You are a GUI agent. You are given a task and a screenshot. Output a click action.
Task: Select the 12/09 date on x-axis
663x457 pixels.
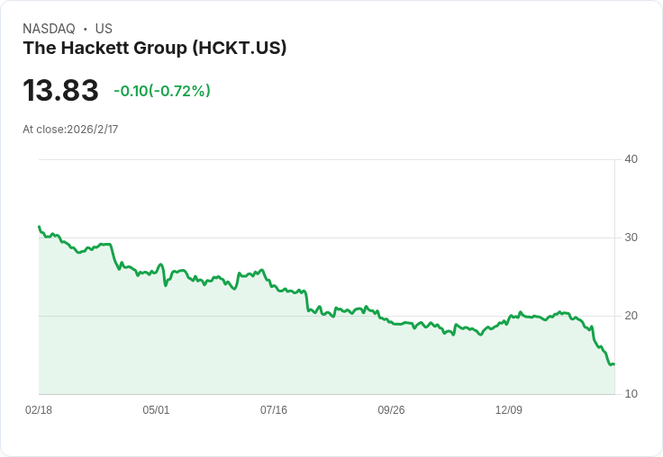pos(509,410)
